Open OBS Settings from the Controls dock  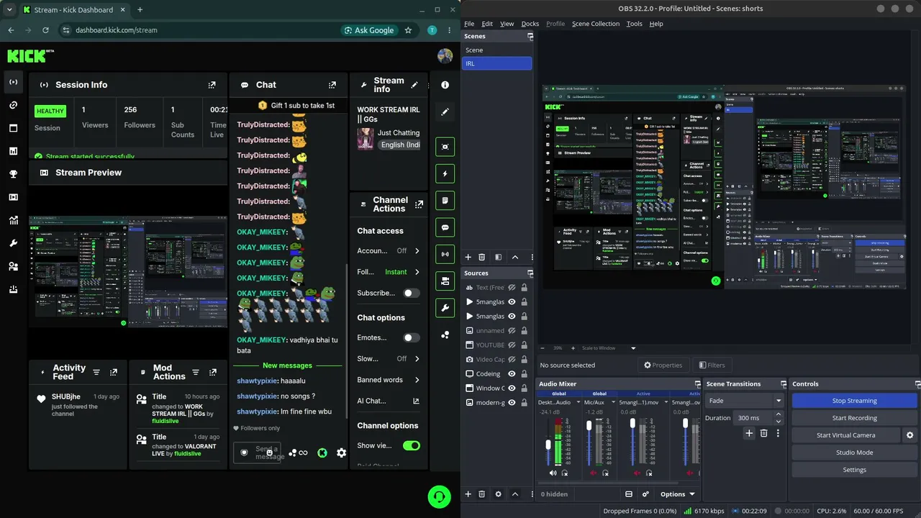[855, 470]
